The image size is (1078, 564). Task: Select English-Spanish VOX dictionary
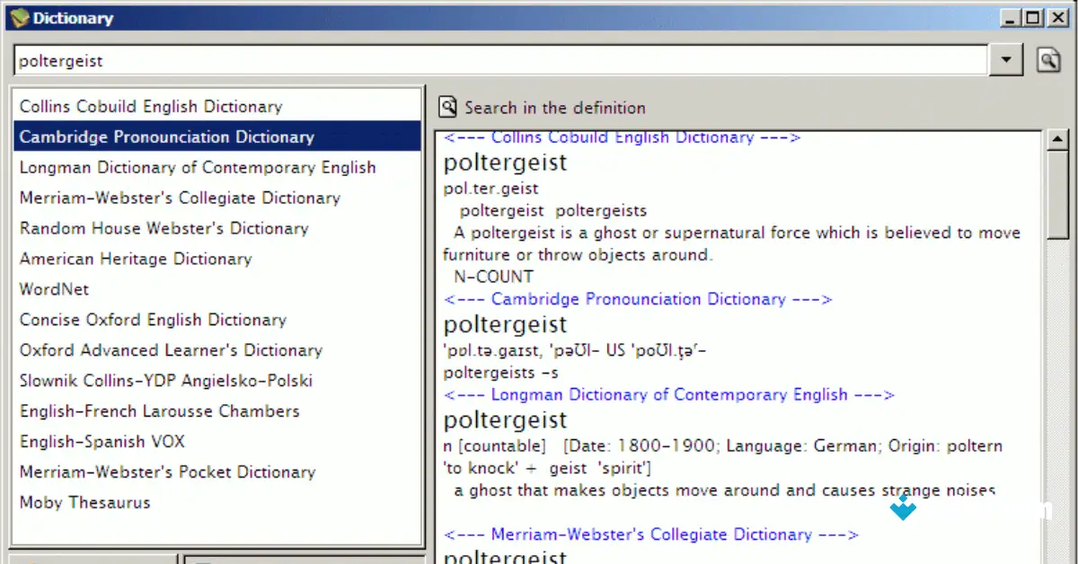click(102, 441)
